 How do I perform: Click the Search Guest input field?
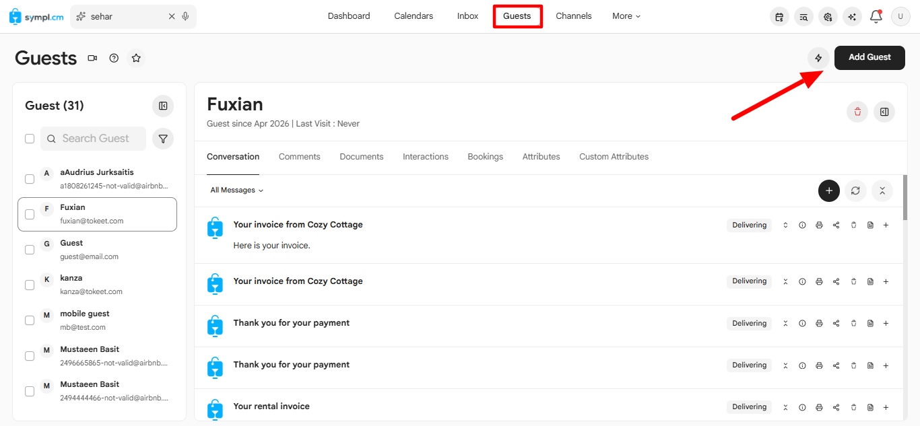(93, 139)
